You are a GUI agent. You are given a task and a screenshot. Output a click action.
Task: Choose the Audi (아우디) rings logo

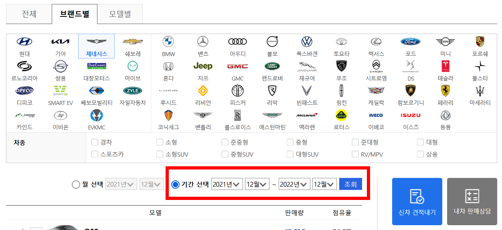pyautogui.click(x=238, y=41)
